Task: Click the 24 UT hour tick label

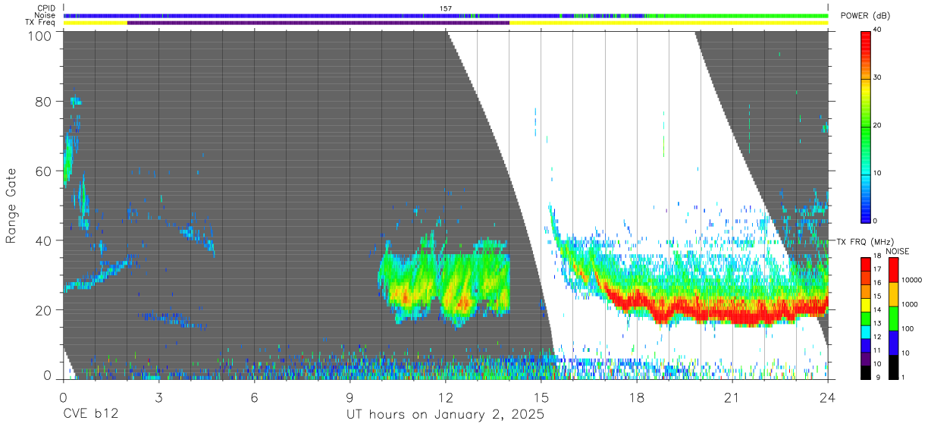Action: (828, 397)
